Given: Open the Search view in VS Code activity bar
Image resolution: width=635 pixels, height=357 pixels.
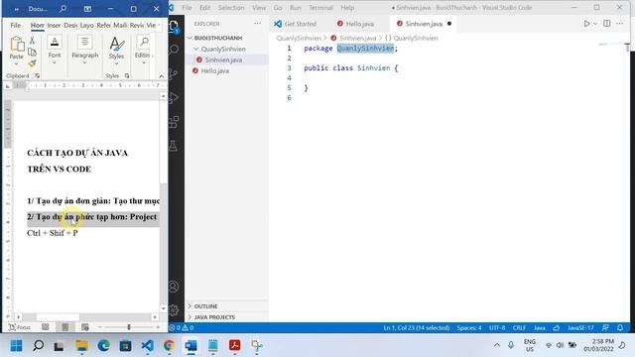Looking at the screenshot, I should [175, 50].
